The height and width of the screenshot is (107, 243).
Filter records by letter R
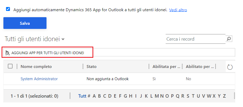[x=183, y=96]
